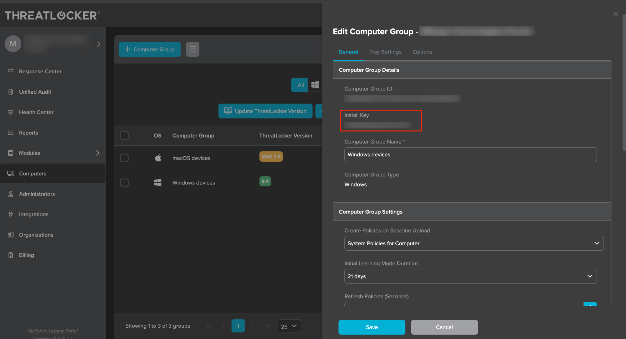Viewport: 626px width, 339px height.
Task: Click the Integrations plug icon
Action: 11,214
